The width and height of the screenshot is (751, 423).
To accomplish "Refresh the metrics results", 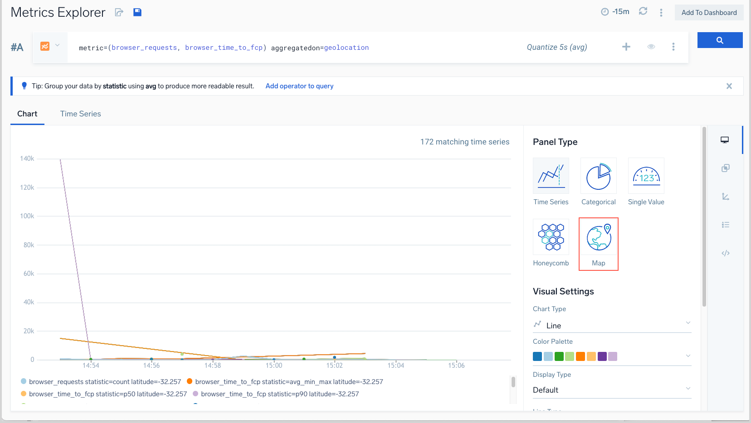I will tap(643, 11).
